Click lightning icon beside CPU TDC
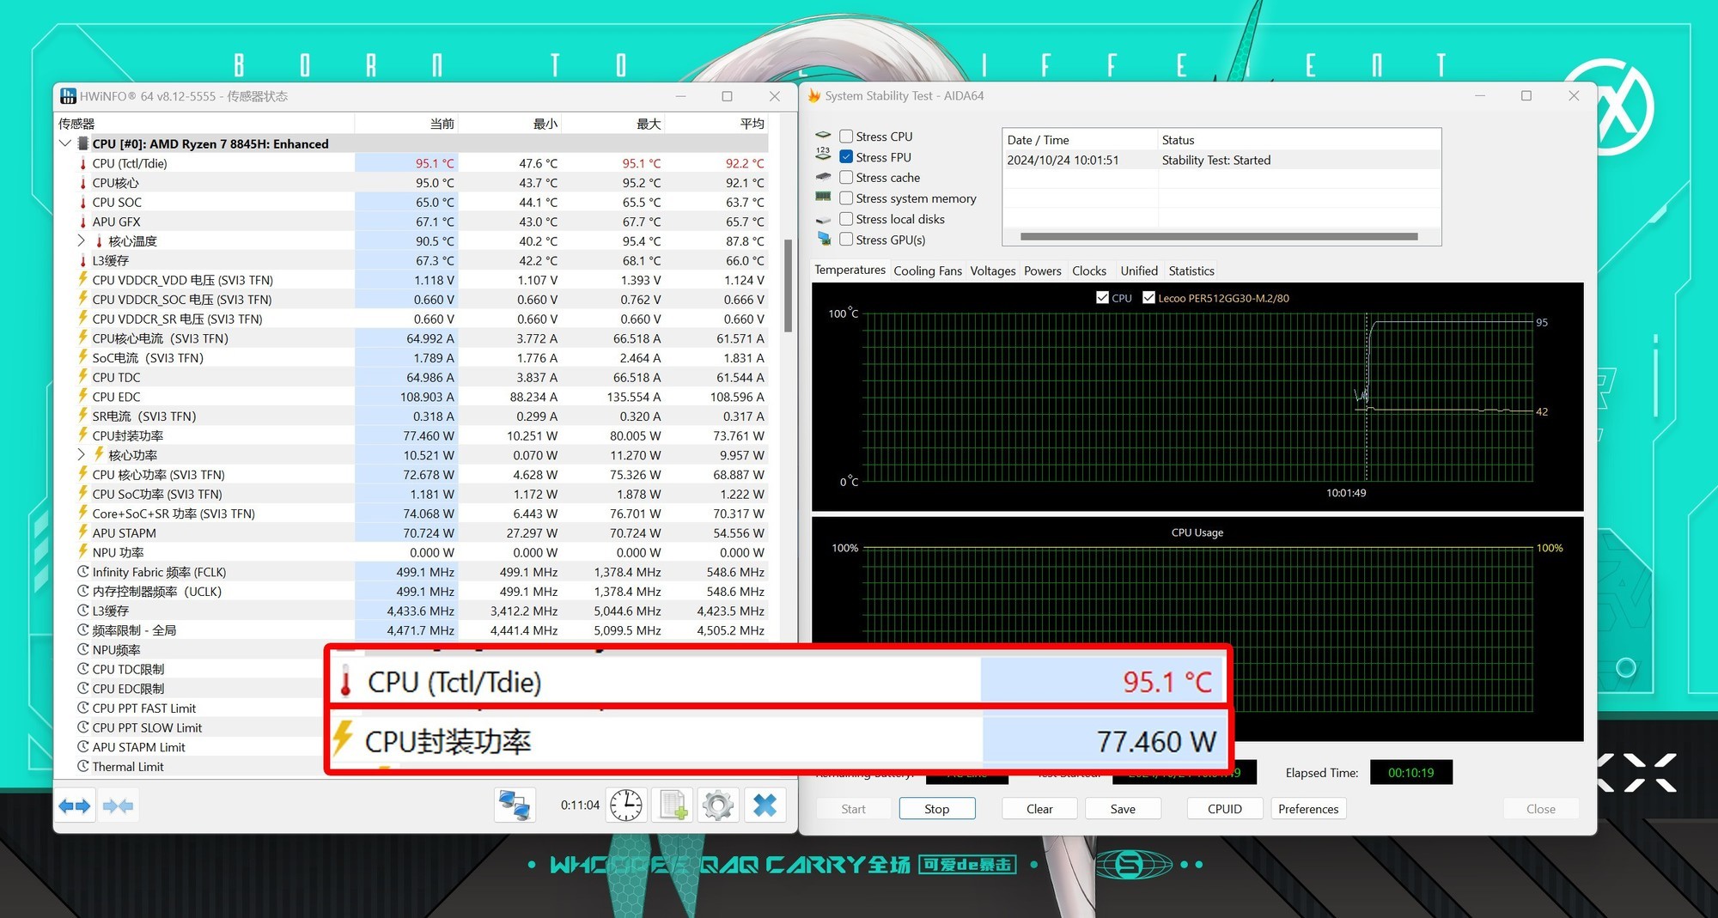Image resolution: width=1718 pixels, height=918 pixels. [83, 377]
